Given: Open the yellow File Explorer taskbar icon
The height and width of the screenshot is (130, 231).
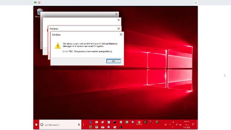Looking at the screenshot, I should [x=96, y=122].
